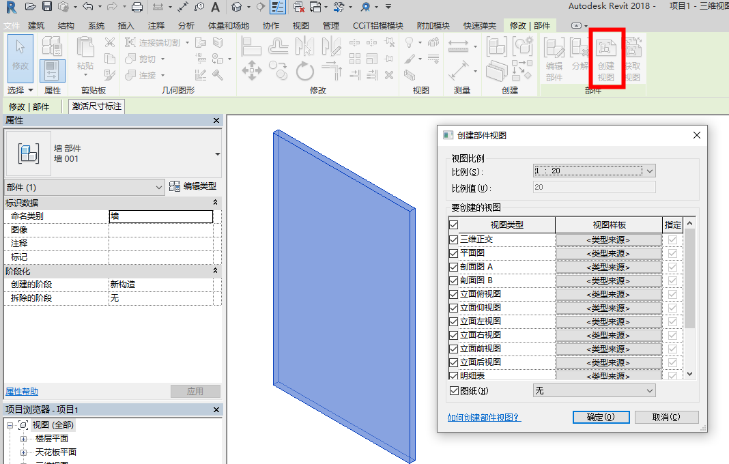The image size is (729, 464).
Task: Click 确定(O) in the create assembly views dialog
Action: (x=601, y=417)
